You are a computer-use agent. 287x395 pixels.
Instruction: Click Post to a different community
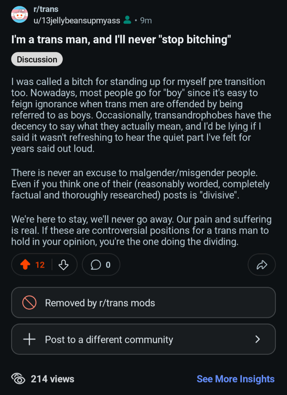click(x=109, y=340)
